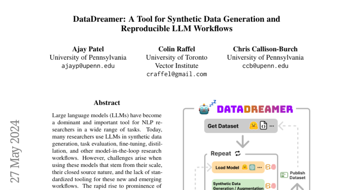Click the fingerprint icon beside Load Model
Viewport: 353px width, 190px height.
[x=274, y=167]
